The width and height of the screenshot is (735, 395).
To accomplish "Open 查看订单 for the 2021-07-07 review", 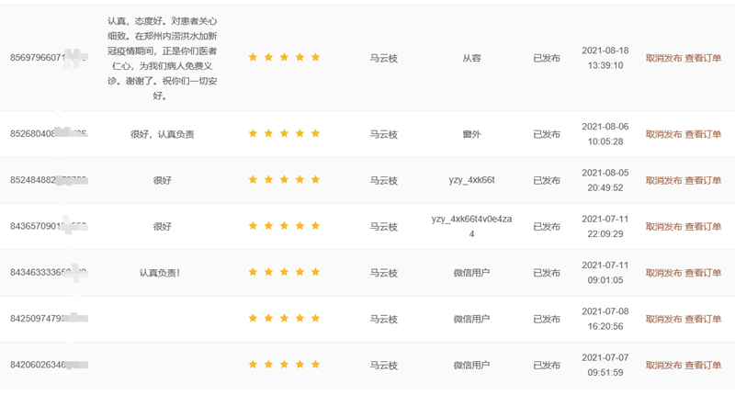I will 703,366.
